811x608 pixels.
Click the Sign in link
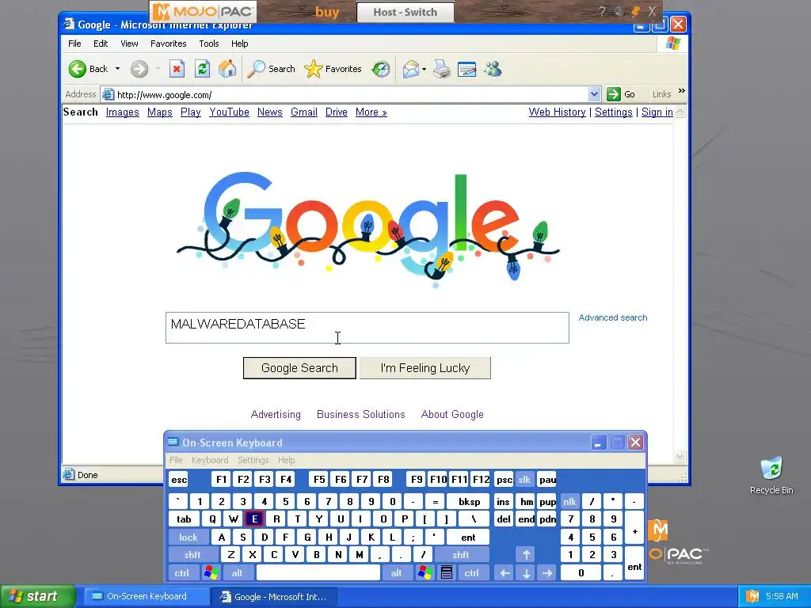click(x=657, y=112)
